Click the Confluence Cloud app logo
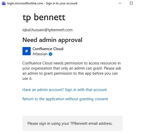Image resolution: width=141 pixels, height=134 pixels. point(27,51)
